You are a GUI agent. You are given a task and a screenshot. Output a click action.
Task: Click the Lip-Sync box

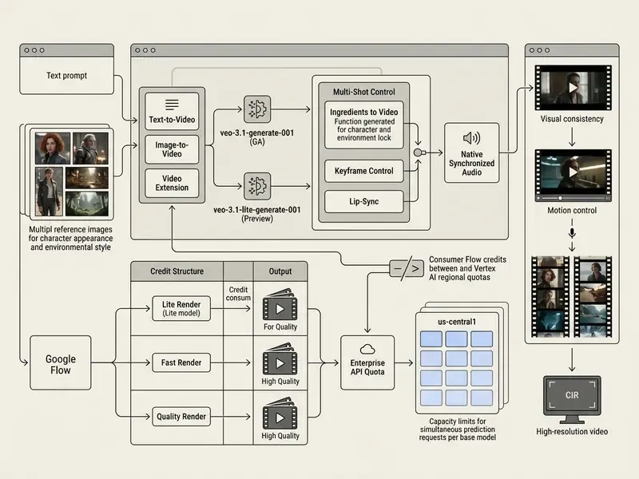tap(364, 201)
